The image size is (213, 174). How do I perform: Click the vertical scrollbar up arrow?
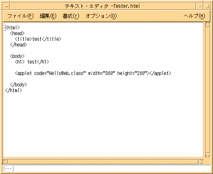click(208, 25)
